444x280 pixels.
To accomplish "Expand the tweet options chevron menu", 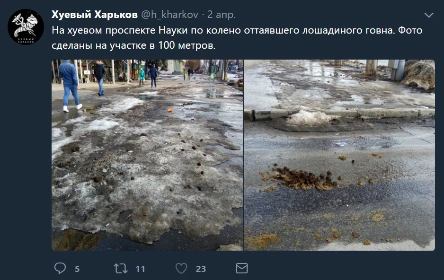I will pos(429,15).
